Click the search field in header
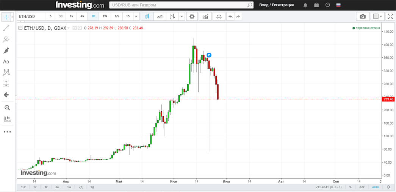The height and width of the screenshot is (192, 396). 178,5
